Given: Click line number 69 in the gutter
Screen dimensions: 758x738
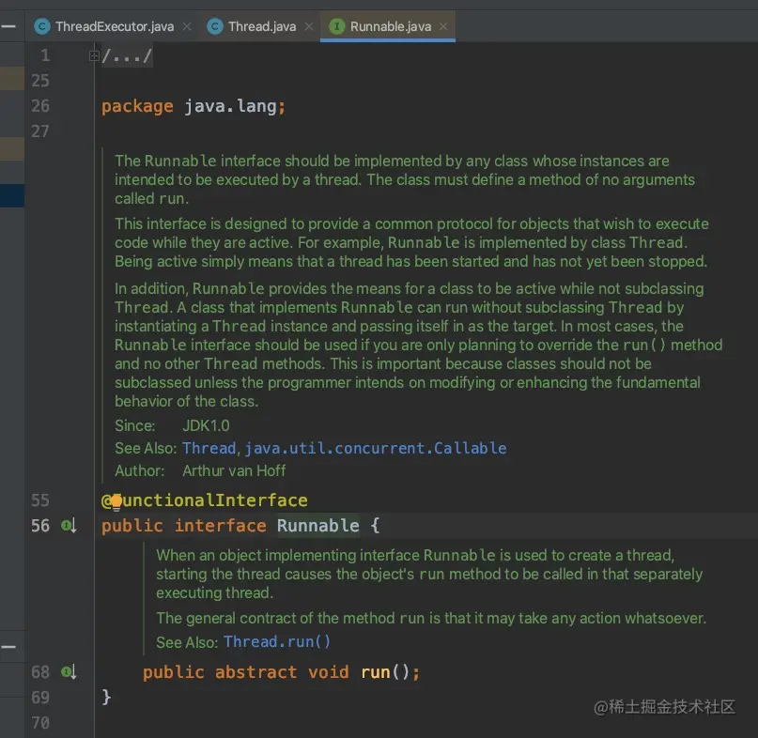Looking at the screenshot, I should (40, 698).
